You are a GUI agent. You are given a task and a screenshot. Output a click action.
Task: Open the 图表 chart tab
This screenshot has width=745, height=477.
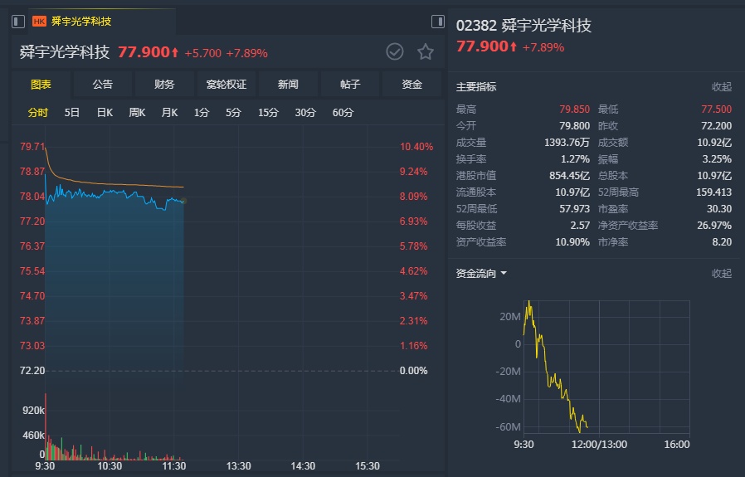pyautogui.click(x=41, y=85)
